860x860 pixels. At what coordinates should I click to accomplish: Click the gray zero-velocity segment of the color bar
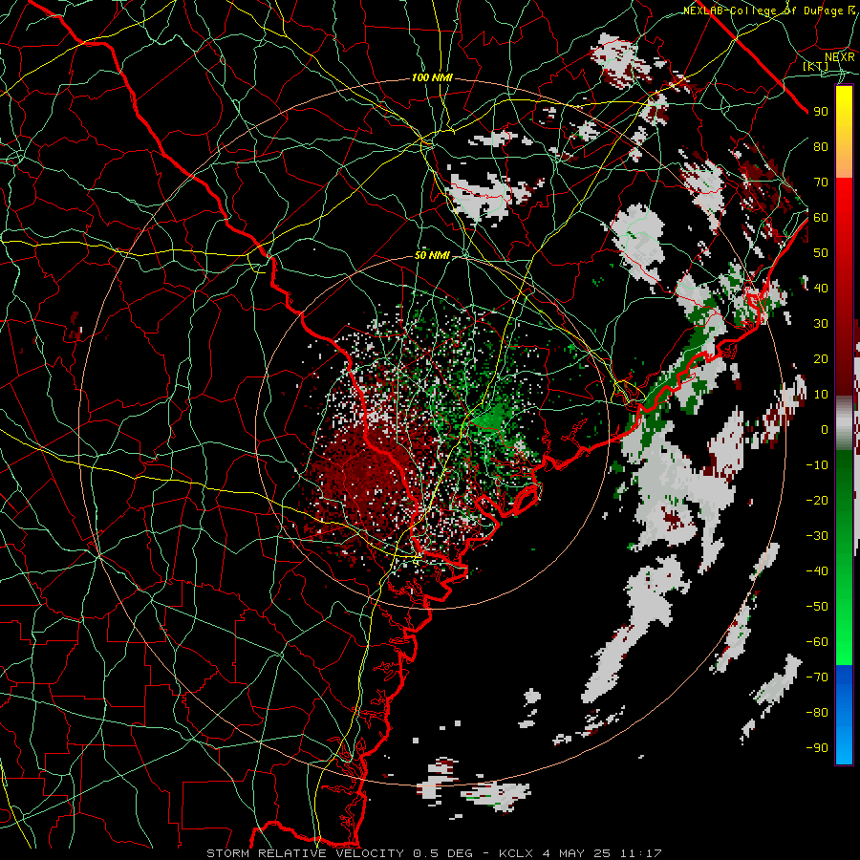coord(844,423)
